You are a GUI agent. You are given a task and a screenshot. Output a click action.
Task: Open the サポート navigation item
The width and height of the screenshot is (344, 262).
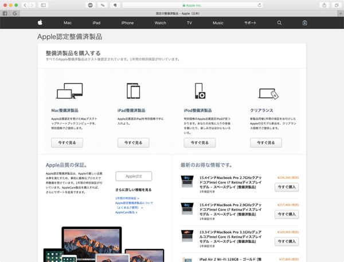[251, 23]
